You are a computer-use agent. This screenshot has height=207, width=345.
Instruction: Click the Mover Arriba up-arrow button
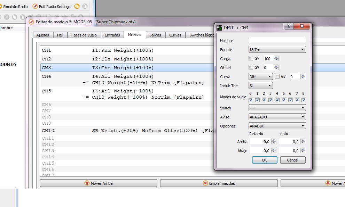click(99, 183)
